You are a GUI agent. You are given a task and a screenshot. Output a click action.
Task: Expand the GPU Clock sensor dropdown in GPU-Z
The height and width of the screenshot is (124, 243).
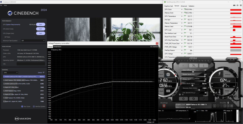(x=182, y=9)
